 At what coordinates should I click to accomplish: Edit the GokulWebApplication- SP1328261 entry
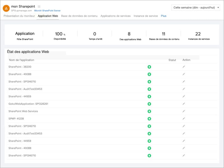coord(184,104)
